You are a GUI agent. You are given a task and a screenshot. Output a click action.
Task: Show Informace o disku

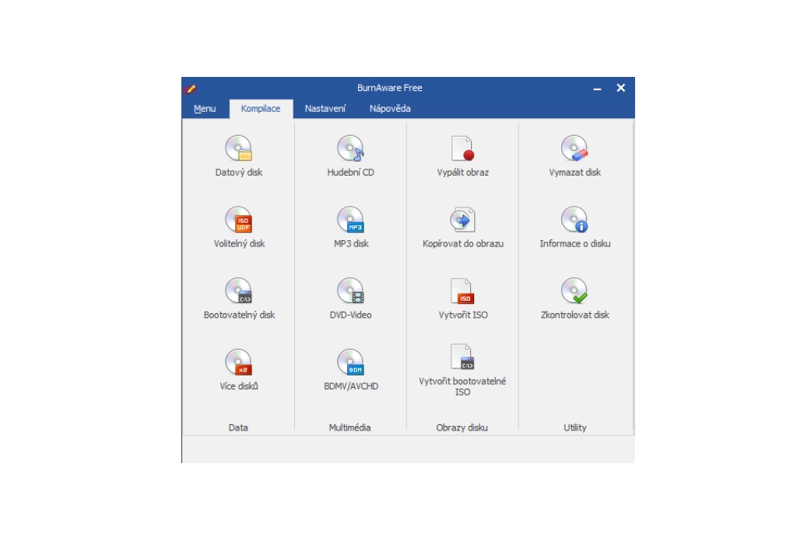tap(574, 228)
